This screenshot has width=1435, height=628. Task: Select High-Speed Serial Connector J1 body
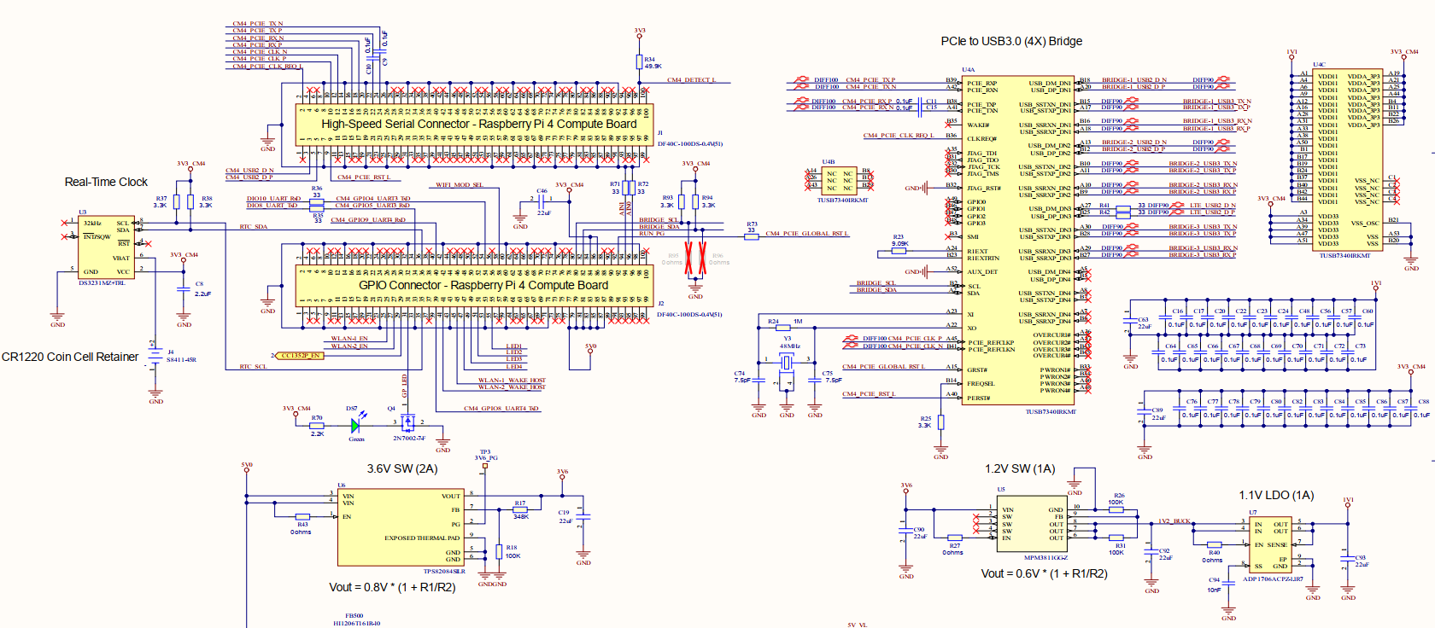474,124
